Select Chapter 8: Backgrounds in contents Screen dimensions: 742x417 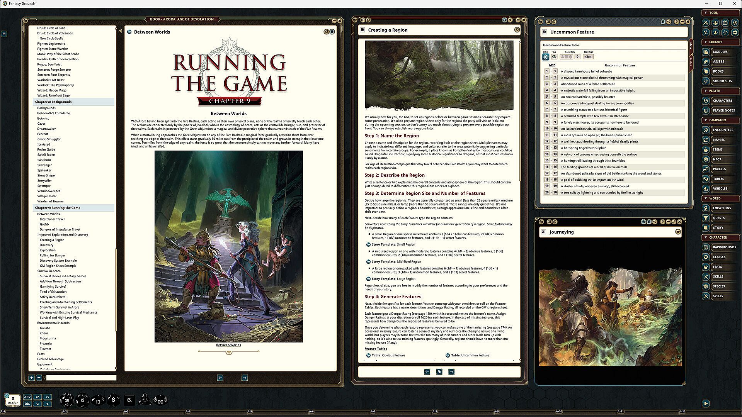[53, 102]
